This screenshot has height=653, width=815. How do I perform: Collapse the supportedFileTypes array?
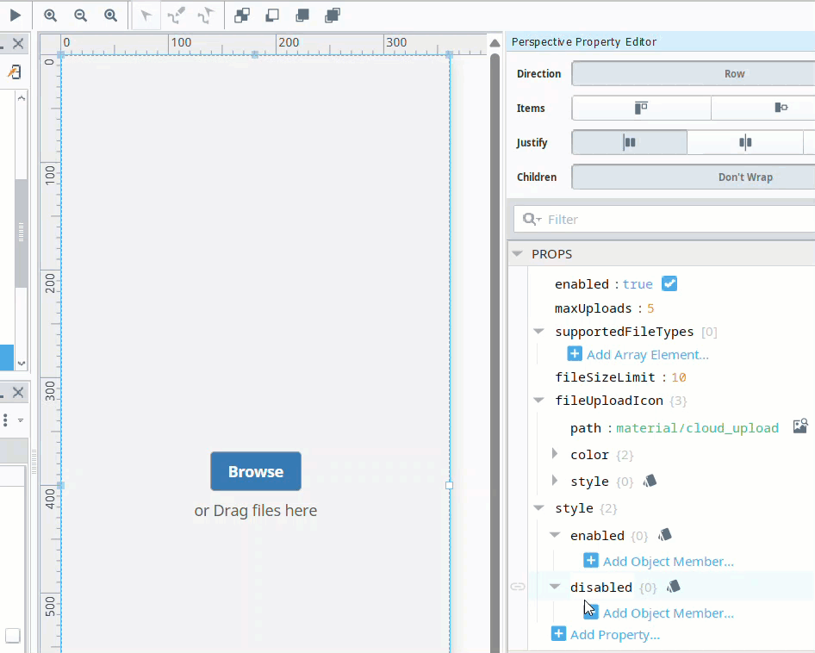(539, 331)
